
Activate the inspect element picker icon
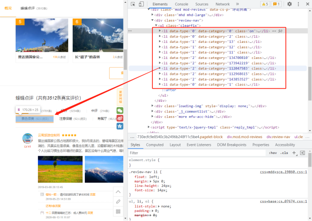pos(133,4)
